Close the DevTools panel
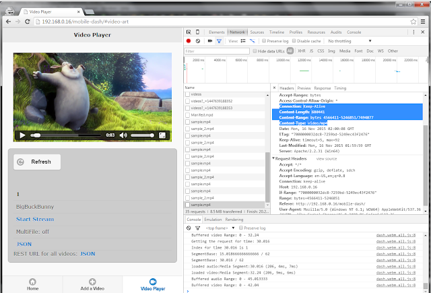This screenshot has height=293, width=431. pyautogui.click(x=423, y=32)
